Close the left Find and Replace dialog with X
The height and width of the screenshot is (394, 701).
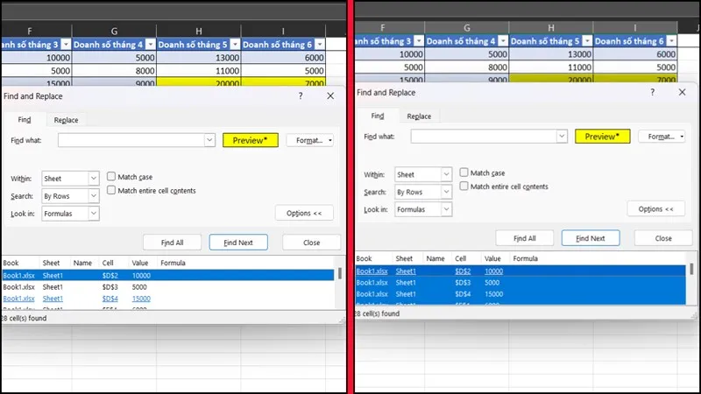[x=329, y=96]
